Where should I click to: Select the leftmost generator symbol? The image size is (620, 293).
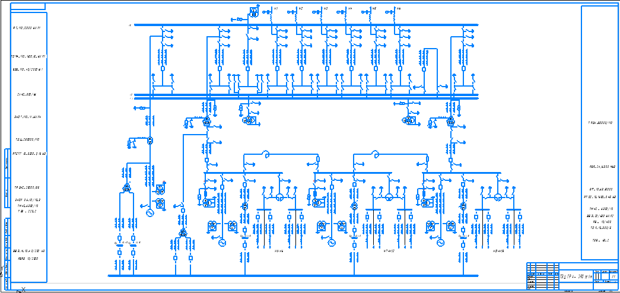[150, 212]
